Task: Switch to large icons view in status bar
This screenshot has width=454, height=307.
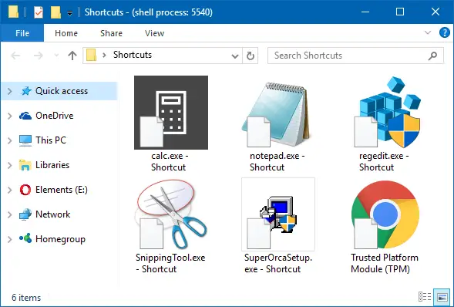Action: pos(442,297)
